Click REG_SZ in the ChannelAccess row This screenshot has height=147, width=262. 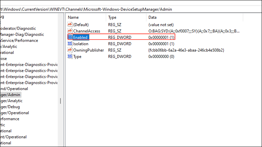coord(115,31)
